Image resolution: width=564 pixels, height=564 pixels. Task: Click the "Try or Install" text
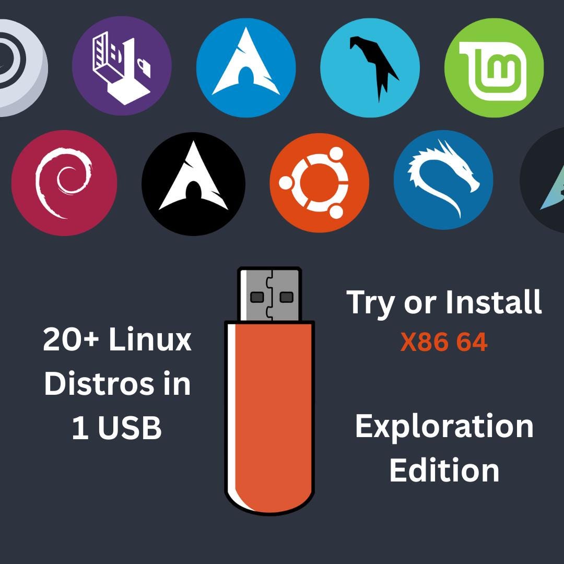(444, 303)
